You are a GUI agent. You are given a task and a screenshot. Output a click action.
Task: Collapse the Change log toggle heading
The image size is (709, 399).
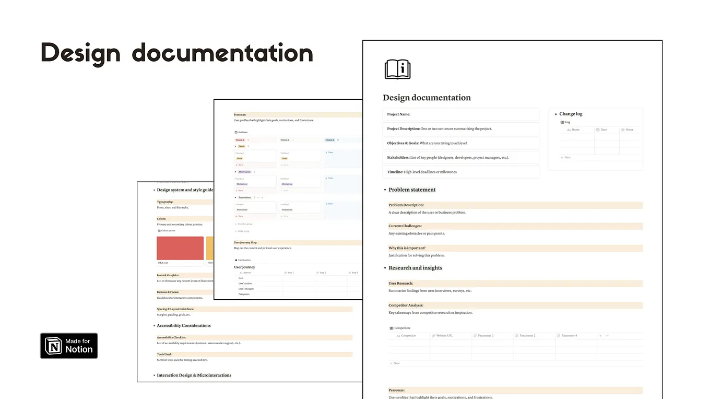click(556, 114)
